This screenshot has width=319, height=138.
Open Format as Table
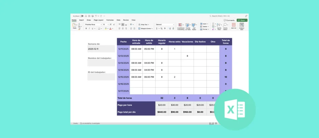(x=188, y=25)
